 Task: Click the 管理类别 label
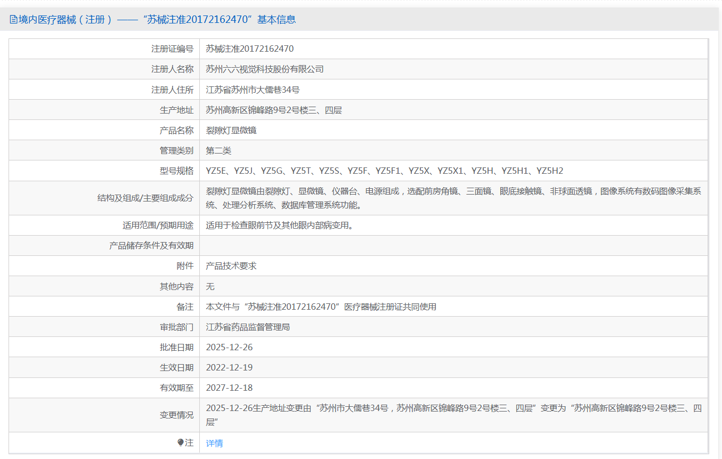pyautogui.click(x=177, y=150)
